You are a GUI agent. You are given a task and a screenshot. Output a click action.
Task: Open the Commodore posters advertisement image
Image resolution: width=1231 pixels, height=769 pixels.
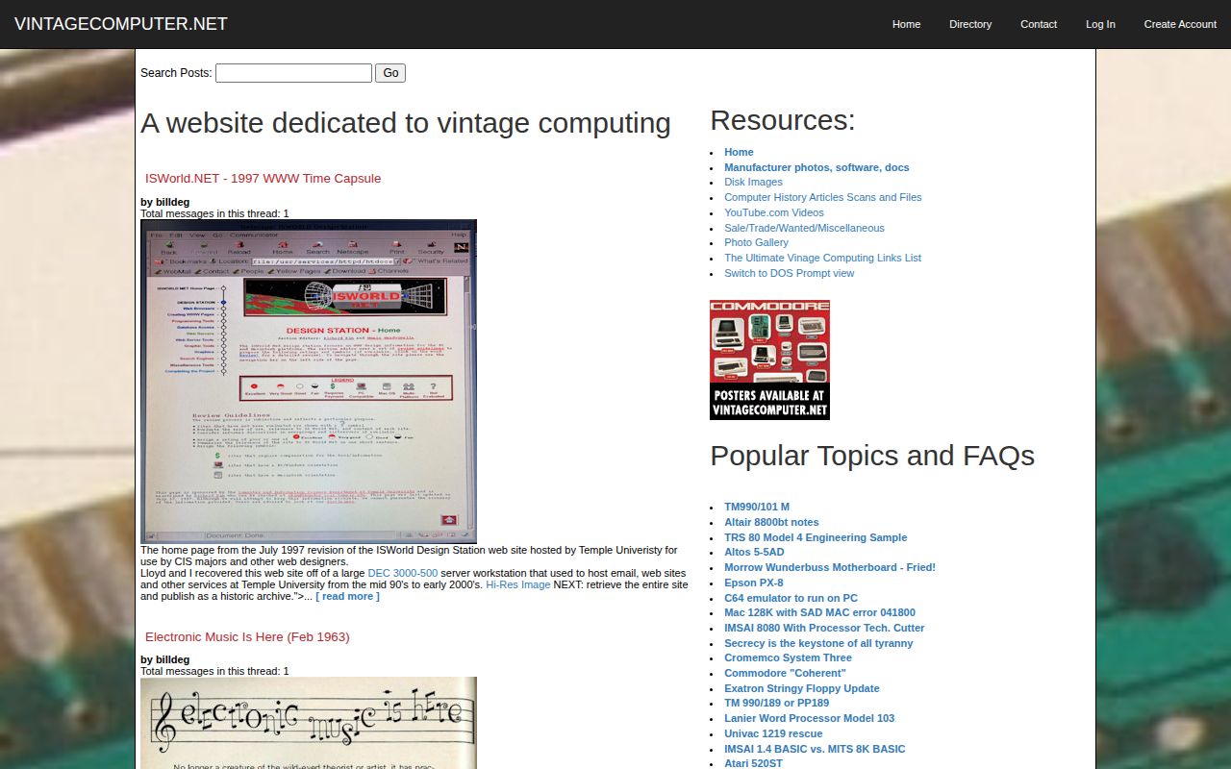tap(769, 360)
